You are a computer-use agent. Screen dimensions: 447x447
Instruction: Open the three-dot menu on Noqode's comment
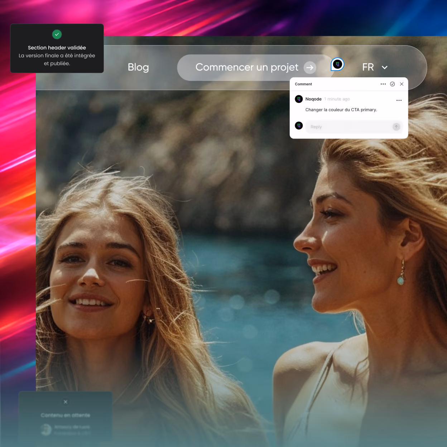399,100
